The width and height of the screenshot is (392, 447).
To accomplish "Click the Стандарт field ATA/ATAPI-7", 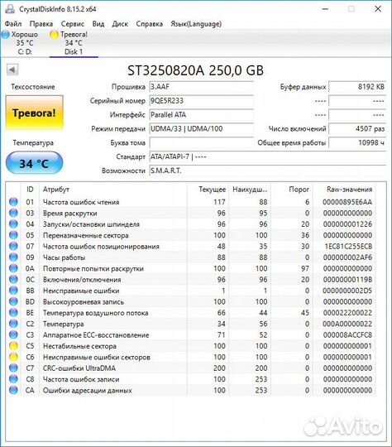I will [x=268, y=156].
